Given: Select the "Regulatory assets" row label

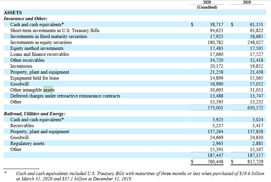Looking at the screenshot, I should (27, 143).
